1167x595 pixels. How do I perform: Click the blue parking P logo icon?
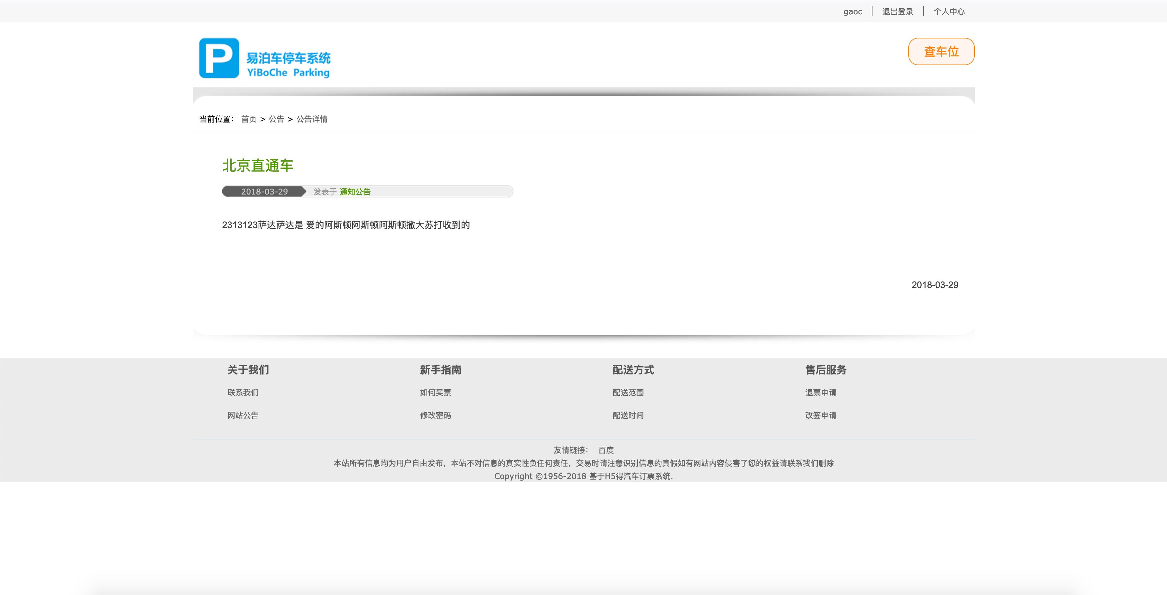click(x=219, y=58)
